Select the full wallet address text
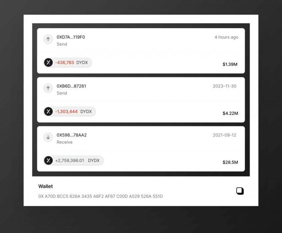Screen dimensions: 282x233 coord(100,196)
